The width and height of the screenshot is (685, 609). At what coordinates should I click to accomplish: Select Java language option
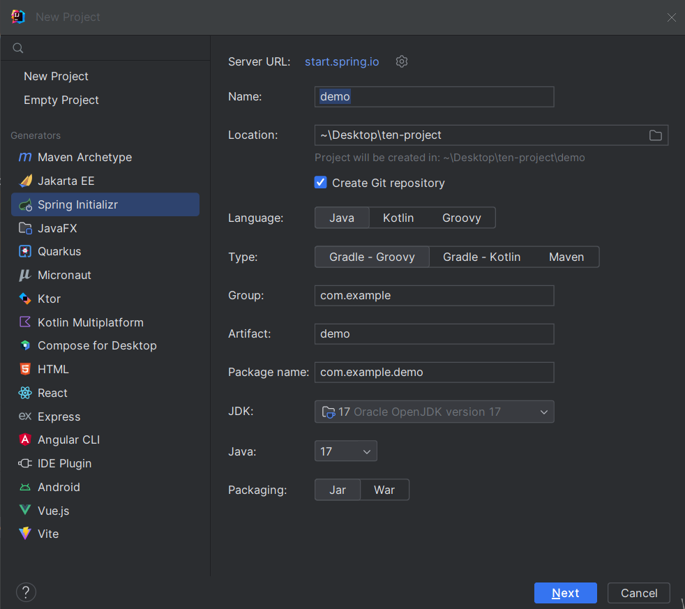[x=342, y=218]
